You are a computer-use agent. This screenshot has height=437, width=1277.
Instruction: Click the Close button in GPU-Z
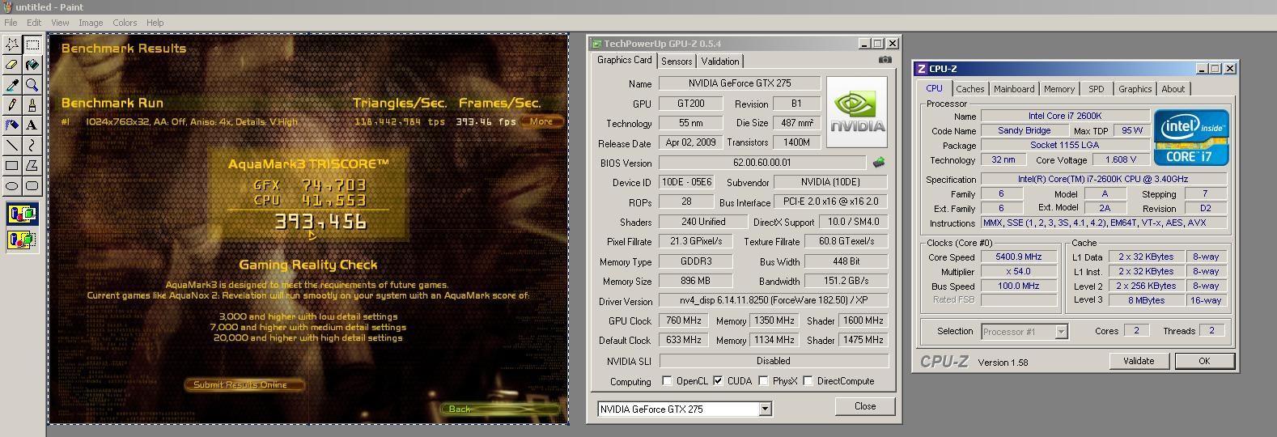865,406
